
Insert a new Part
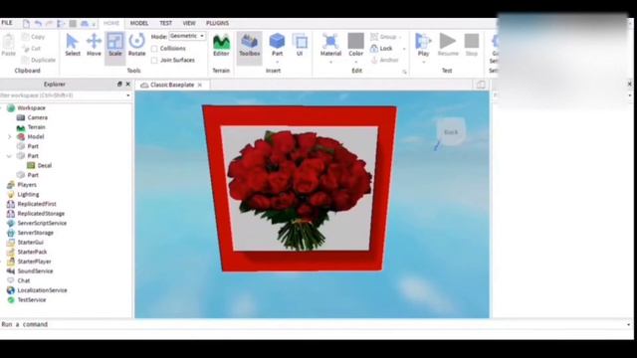(277, 45)
